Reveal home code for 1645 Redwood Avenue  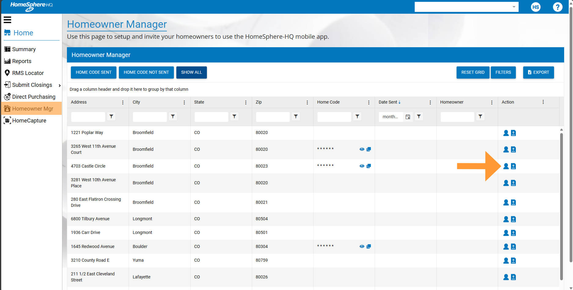(362, 246)
